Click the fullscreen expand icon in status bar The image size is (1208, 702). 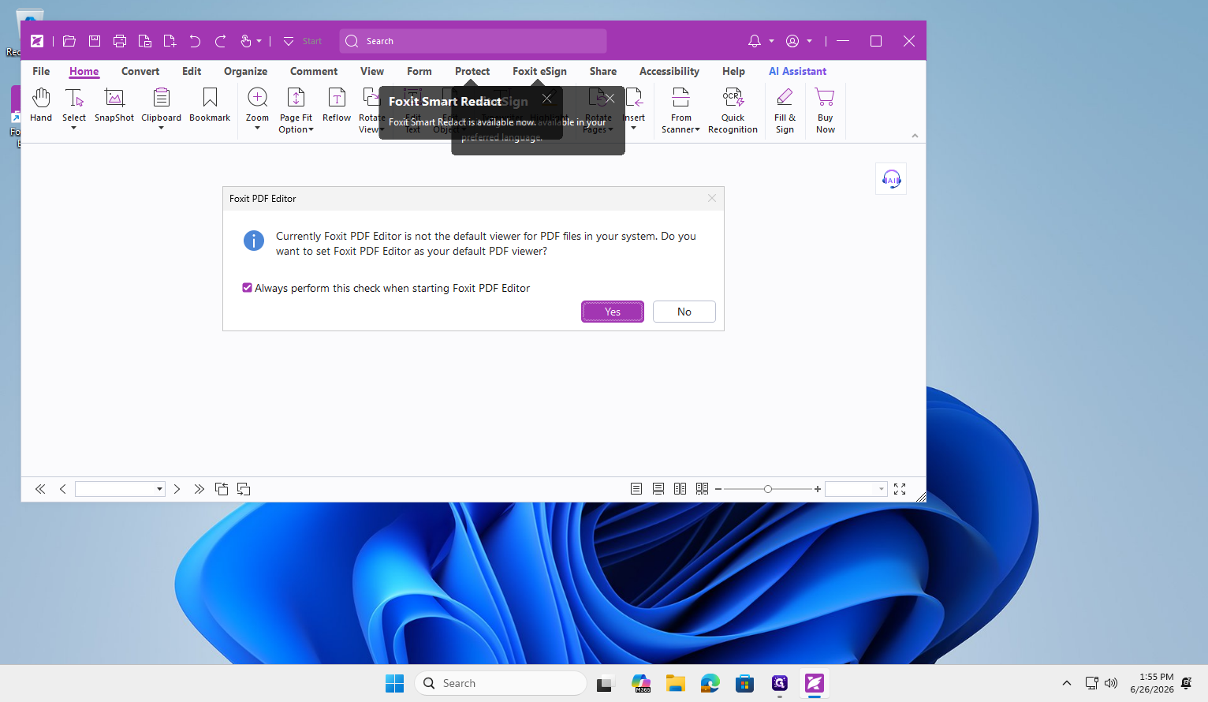click(x=900, y=489)
